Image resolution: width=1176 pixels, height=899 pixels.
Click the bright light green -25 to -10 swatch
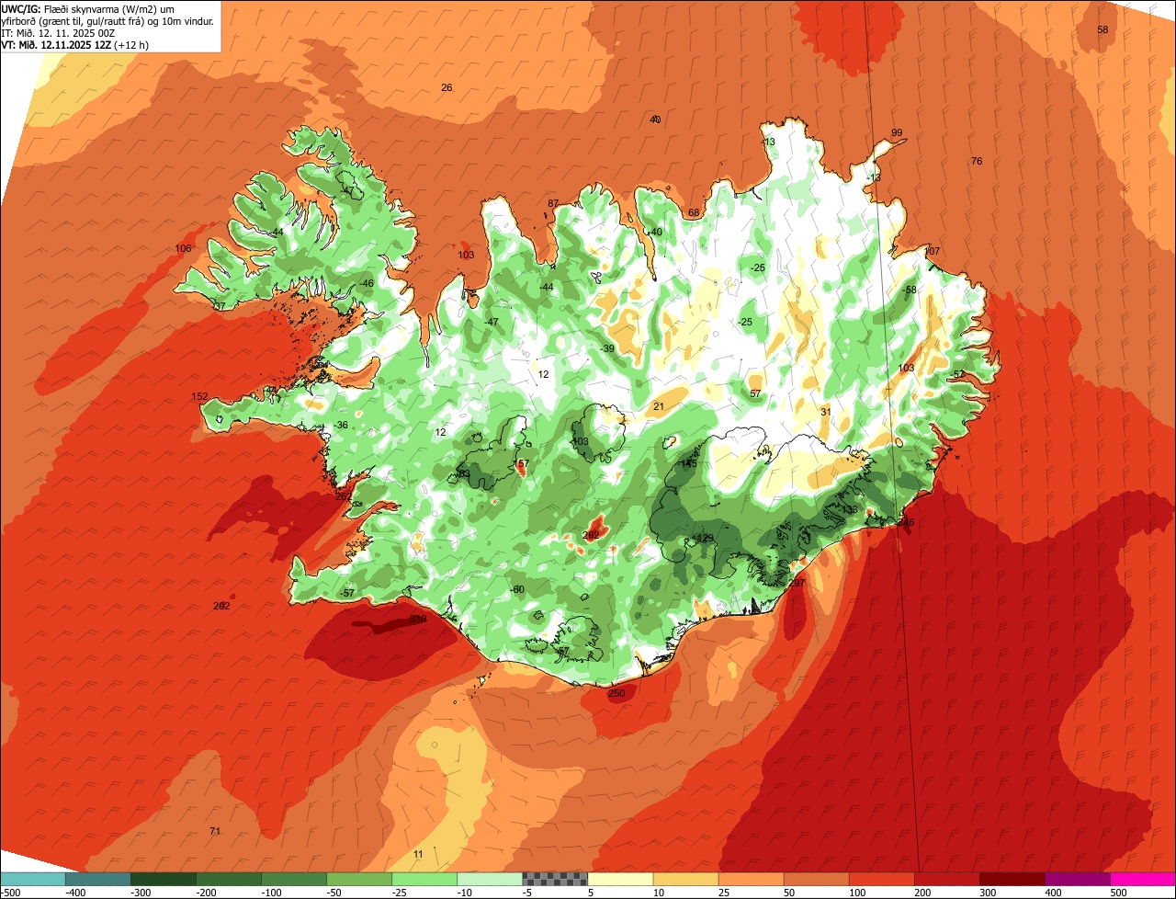click(424, 879)
